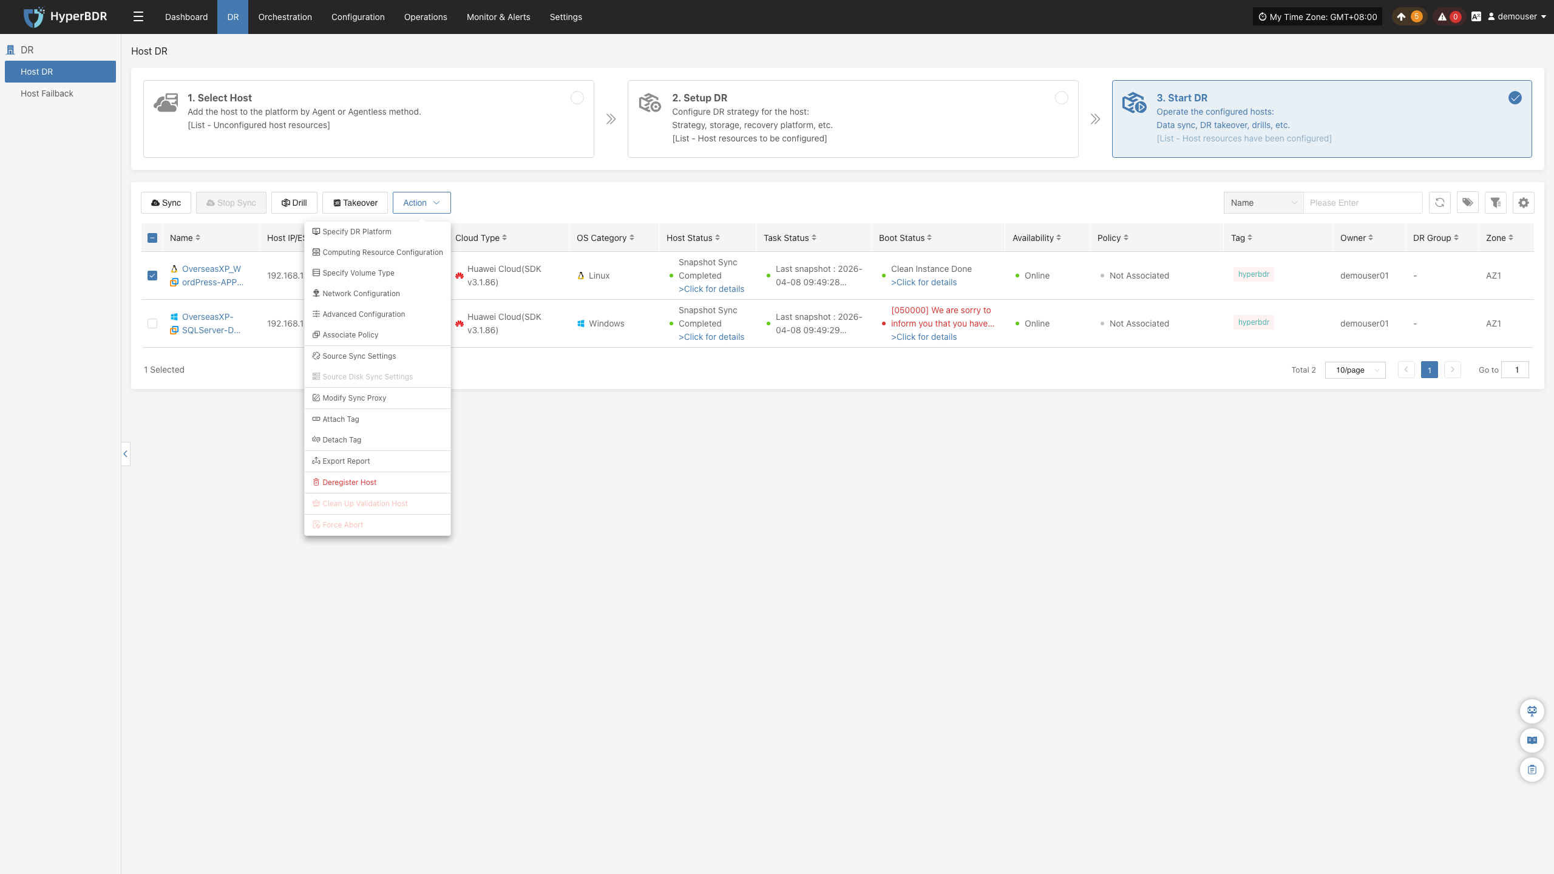Click the refresh list icon
The image size is (1554, 874).
coord(1439,203)
